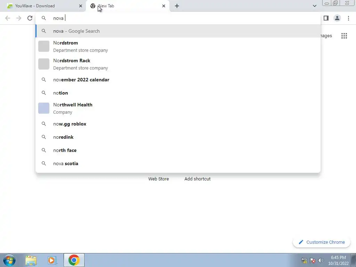Pick the notion suggestion

click(178, 93)
